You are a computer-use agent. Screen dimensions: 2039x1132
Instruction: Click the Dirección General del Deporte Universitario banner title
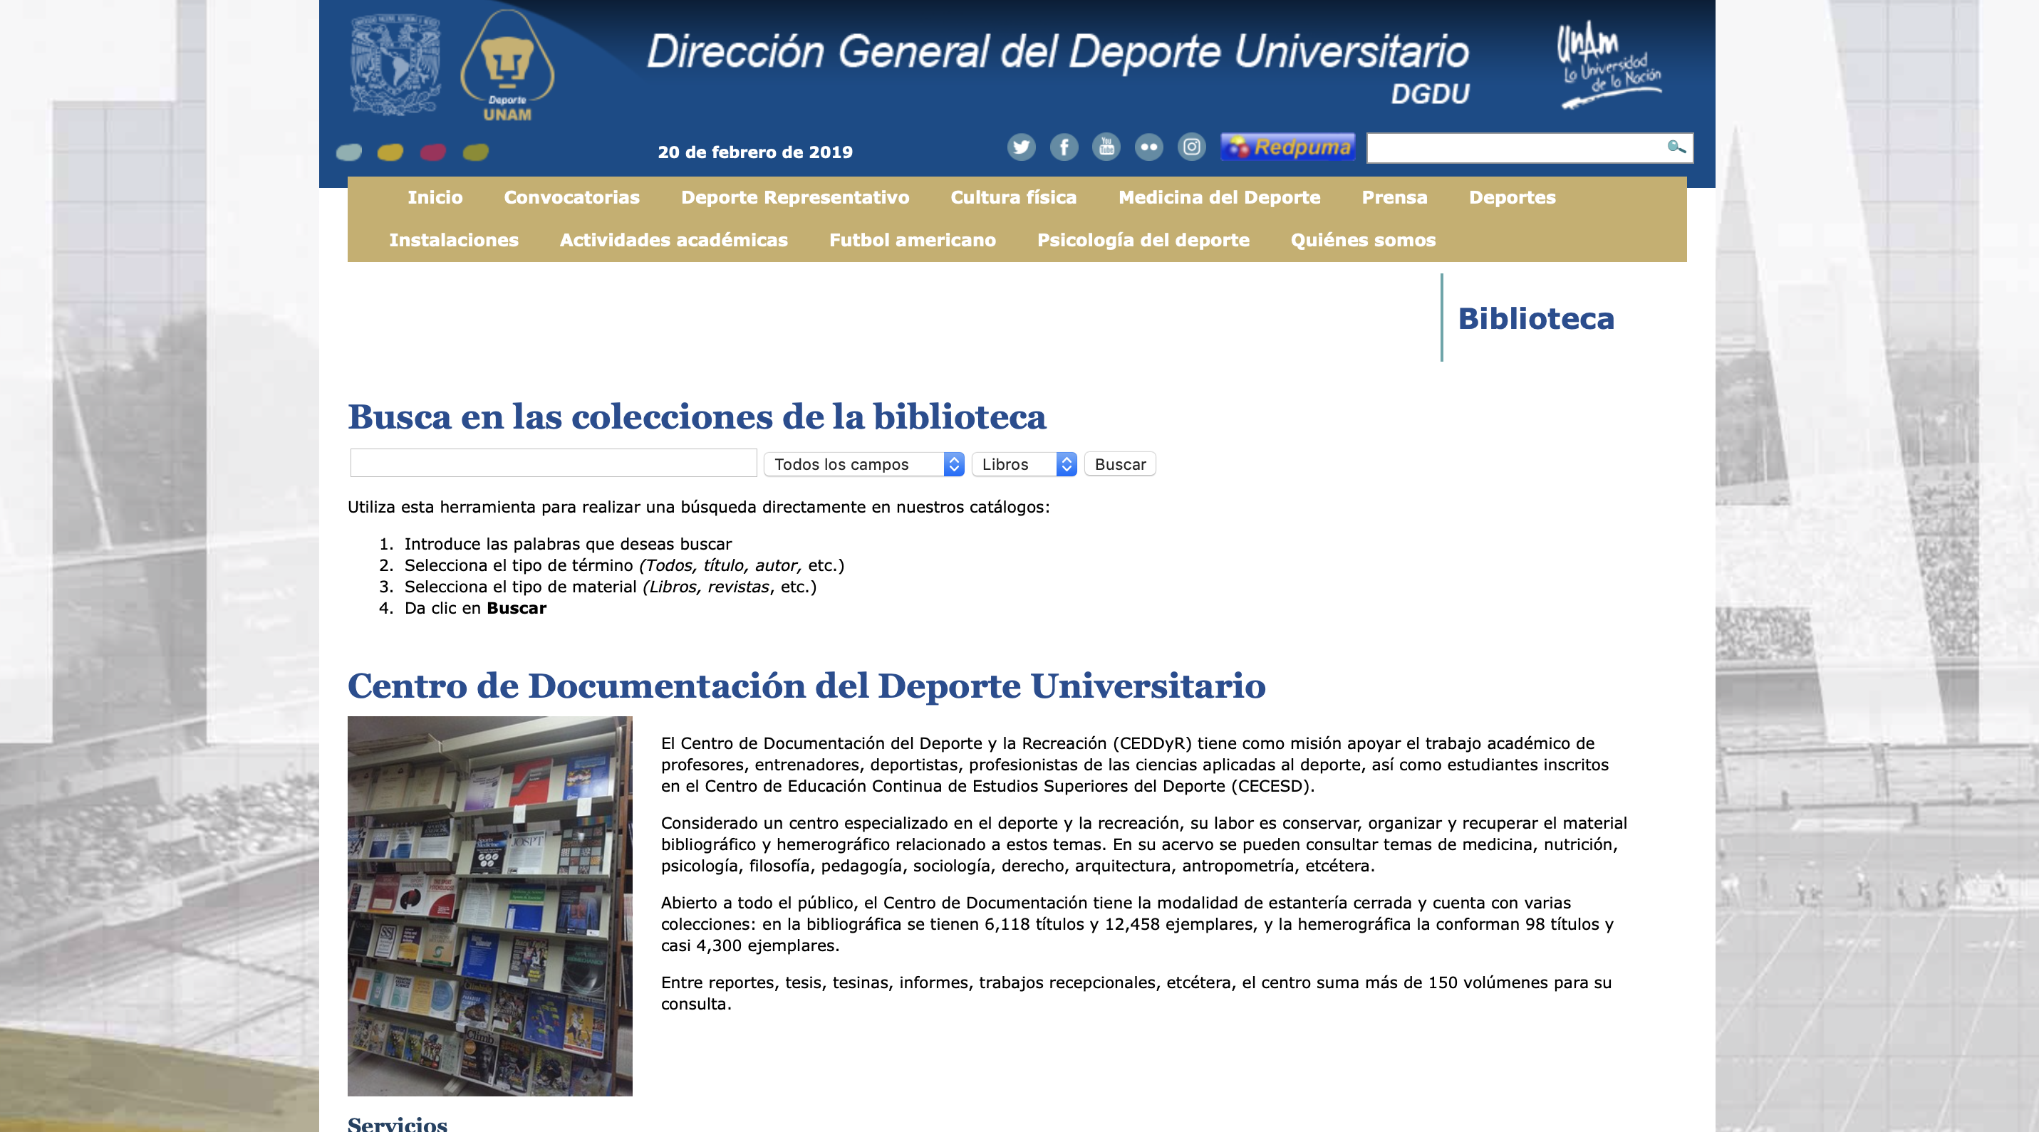coord(1057,51)
